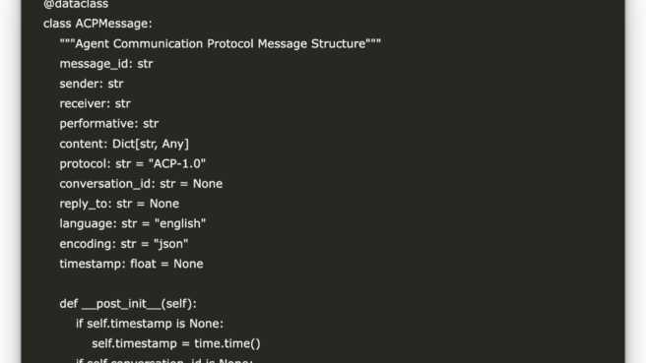Click the performative: str field line

coord(109,124)
